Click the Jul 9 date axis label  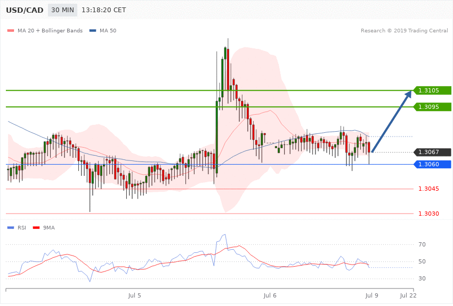(x=371, y=295)
